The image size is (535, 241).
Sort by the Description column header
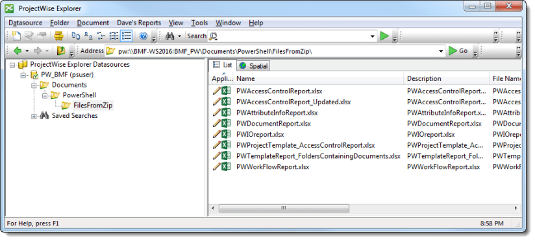pos(447,78)
